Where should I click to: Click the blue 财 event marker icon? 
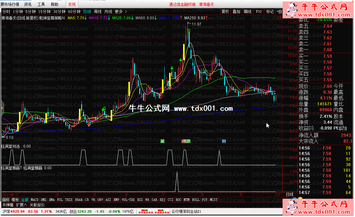pyautogui.click(x=224, y=141)
